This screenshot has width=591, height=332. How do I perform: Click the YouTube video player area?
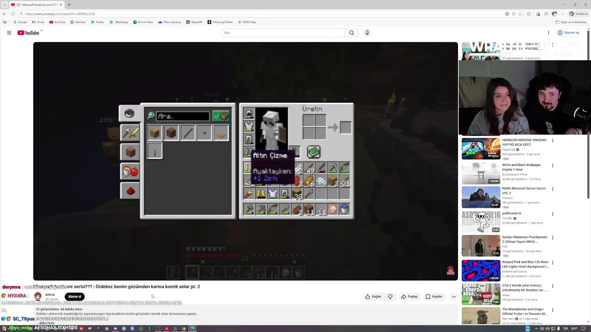click(x=246, y=161)
